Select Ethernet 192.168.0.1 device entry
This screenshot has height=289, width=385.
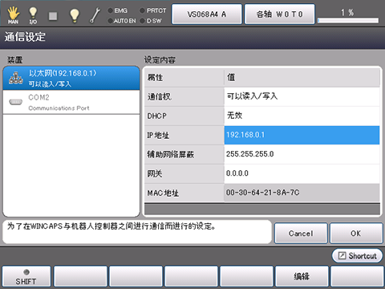[71, 78]
